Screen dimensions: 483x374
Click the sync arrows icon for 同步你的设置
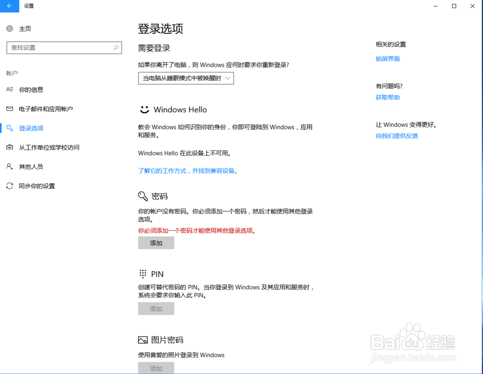pos(10,186)
